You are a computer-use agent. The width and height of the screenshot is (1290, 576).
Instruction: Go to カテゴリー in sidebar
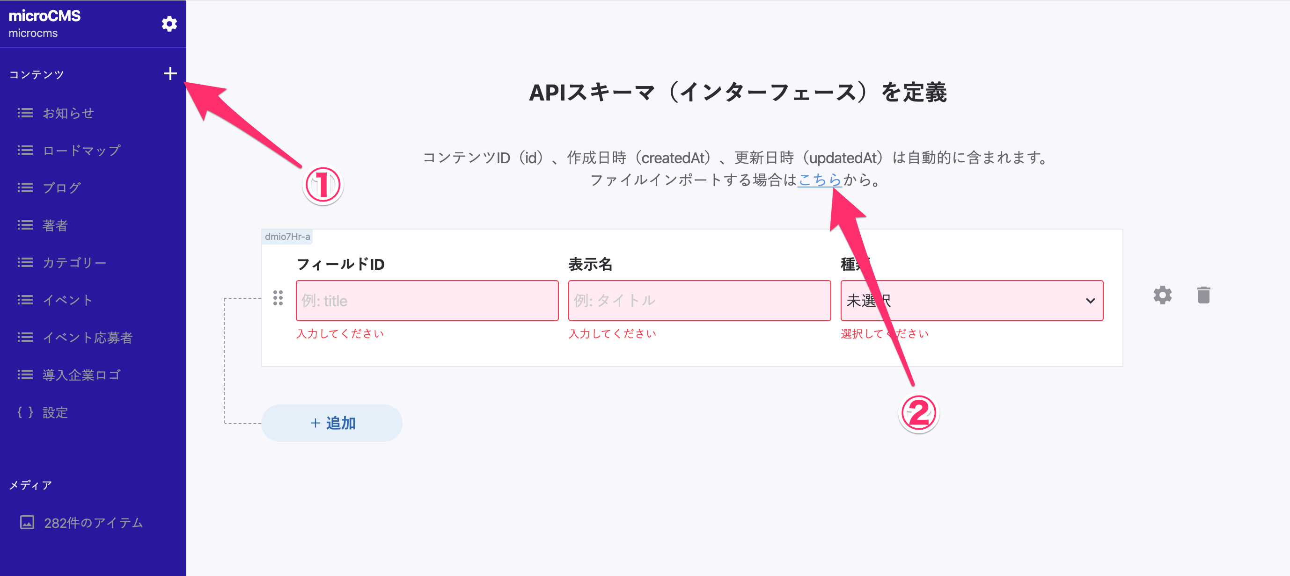[74, 262]
